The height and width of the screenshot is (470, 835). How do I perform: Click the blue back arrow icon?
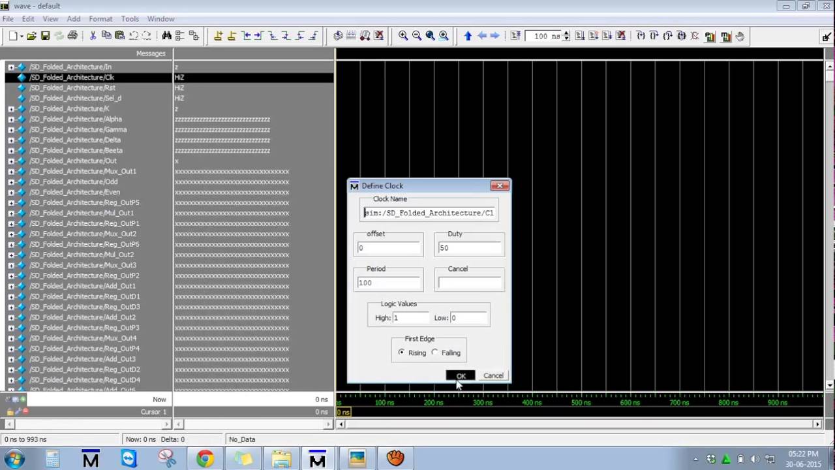pyautogui.click(x=482, y=36)
